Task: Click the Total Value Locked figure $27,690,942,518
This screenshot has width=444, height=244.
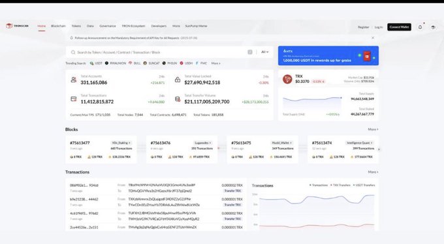Action: [202, 83]
